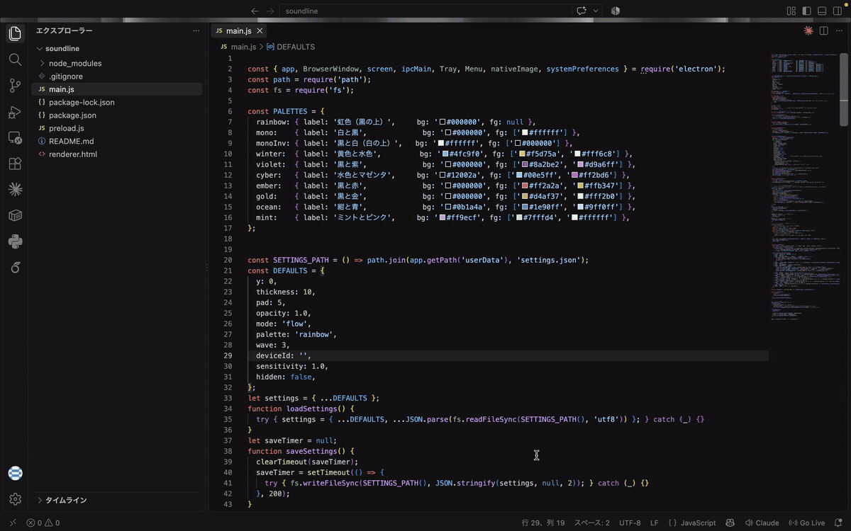Click the code minimap on the right
The width and height of the screenshot is (851, 531).
(x=804, y=188)
